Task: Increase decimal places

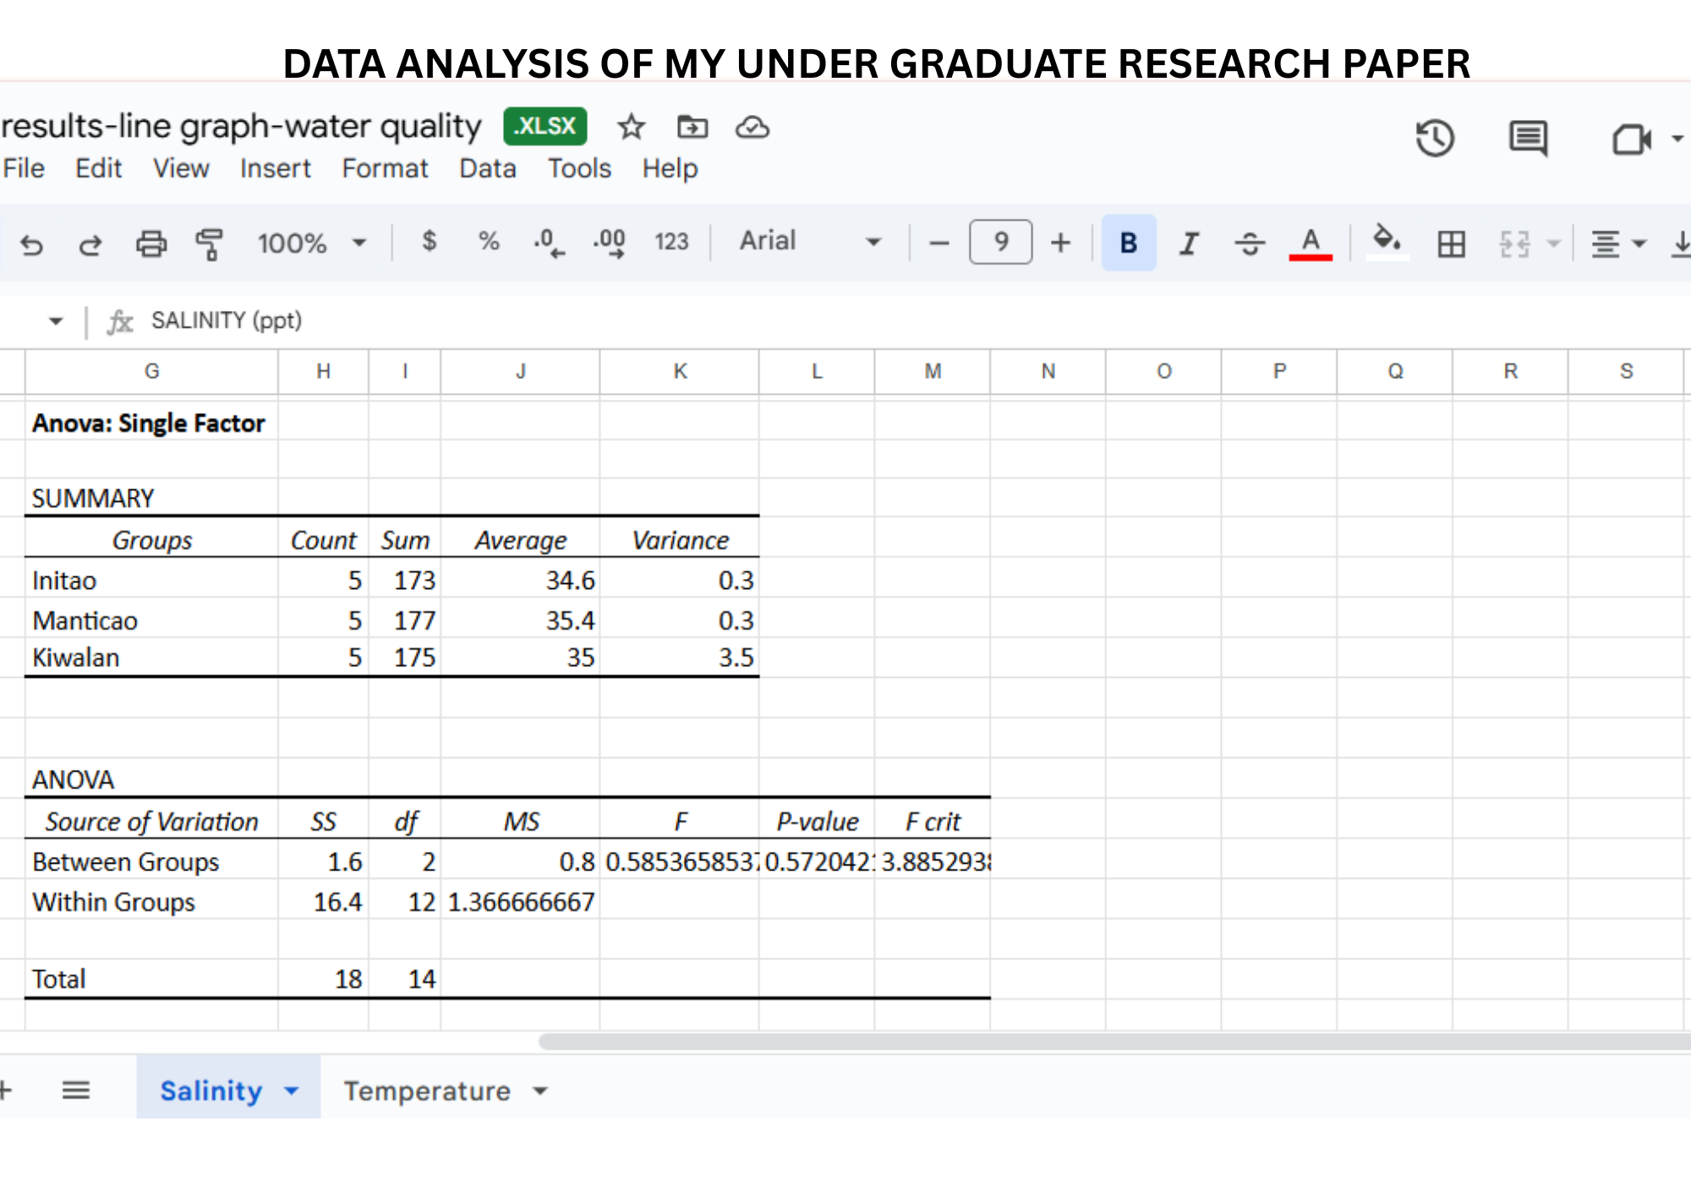Action: click(x=610, y=243)
